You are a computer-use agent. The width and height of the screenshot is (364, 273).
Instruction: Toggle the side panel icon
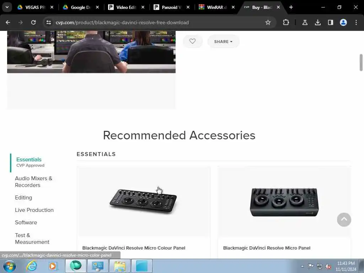click(330, 22)
